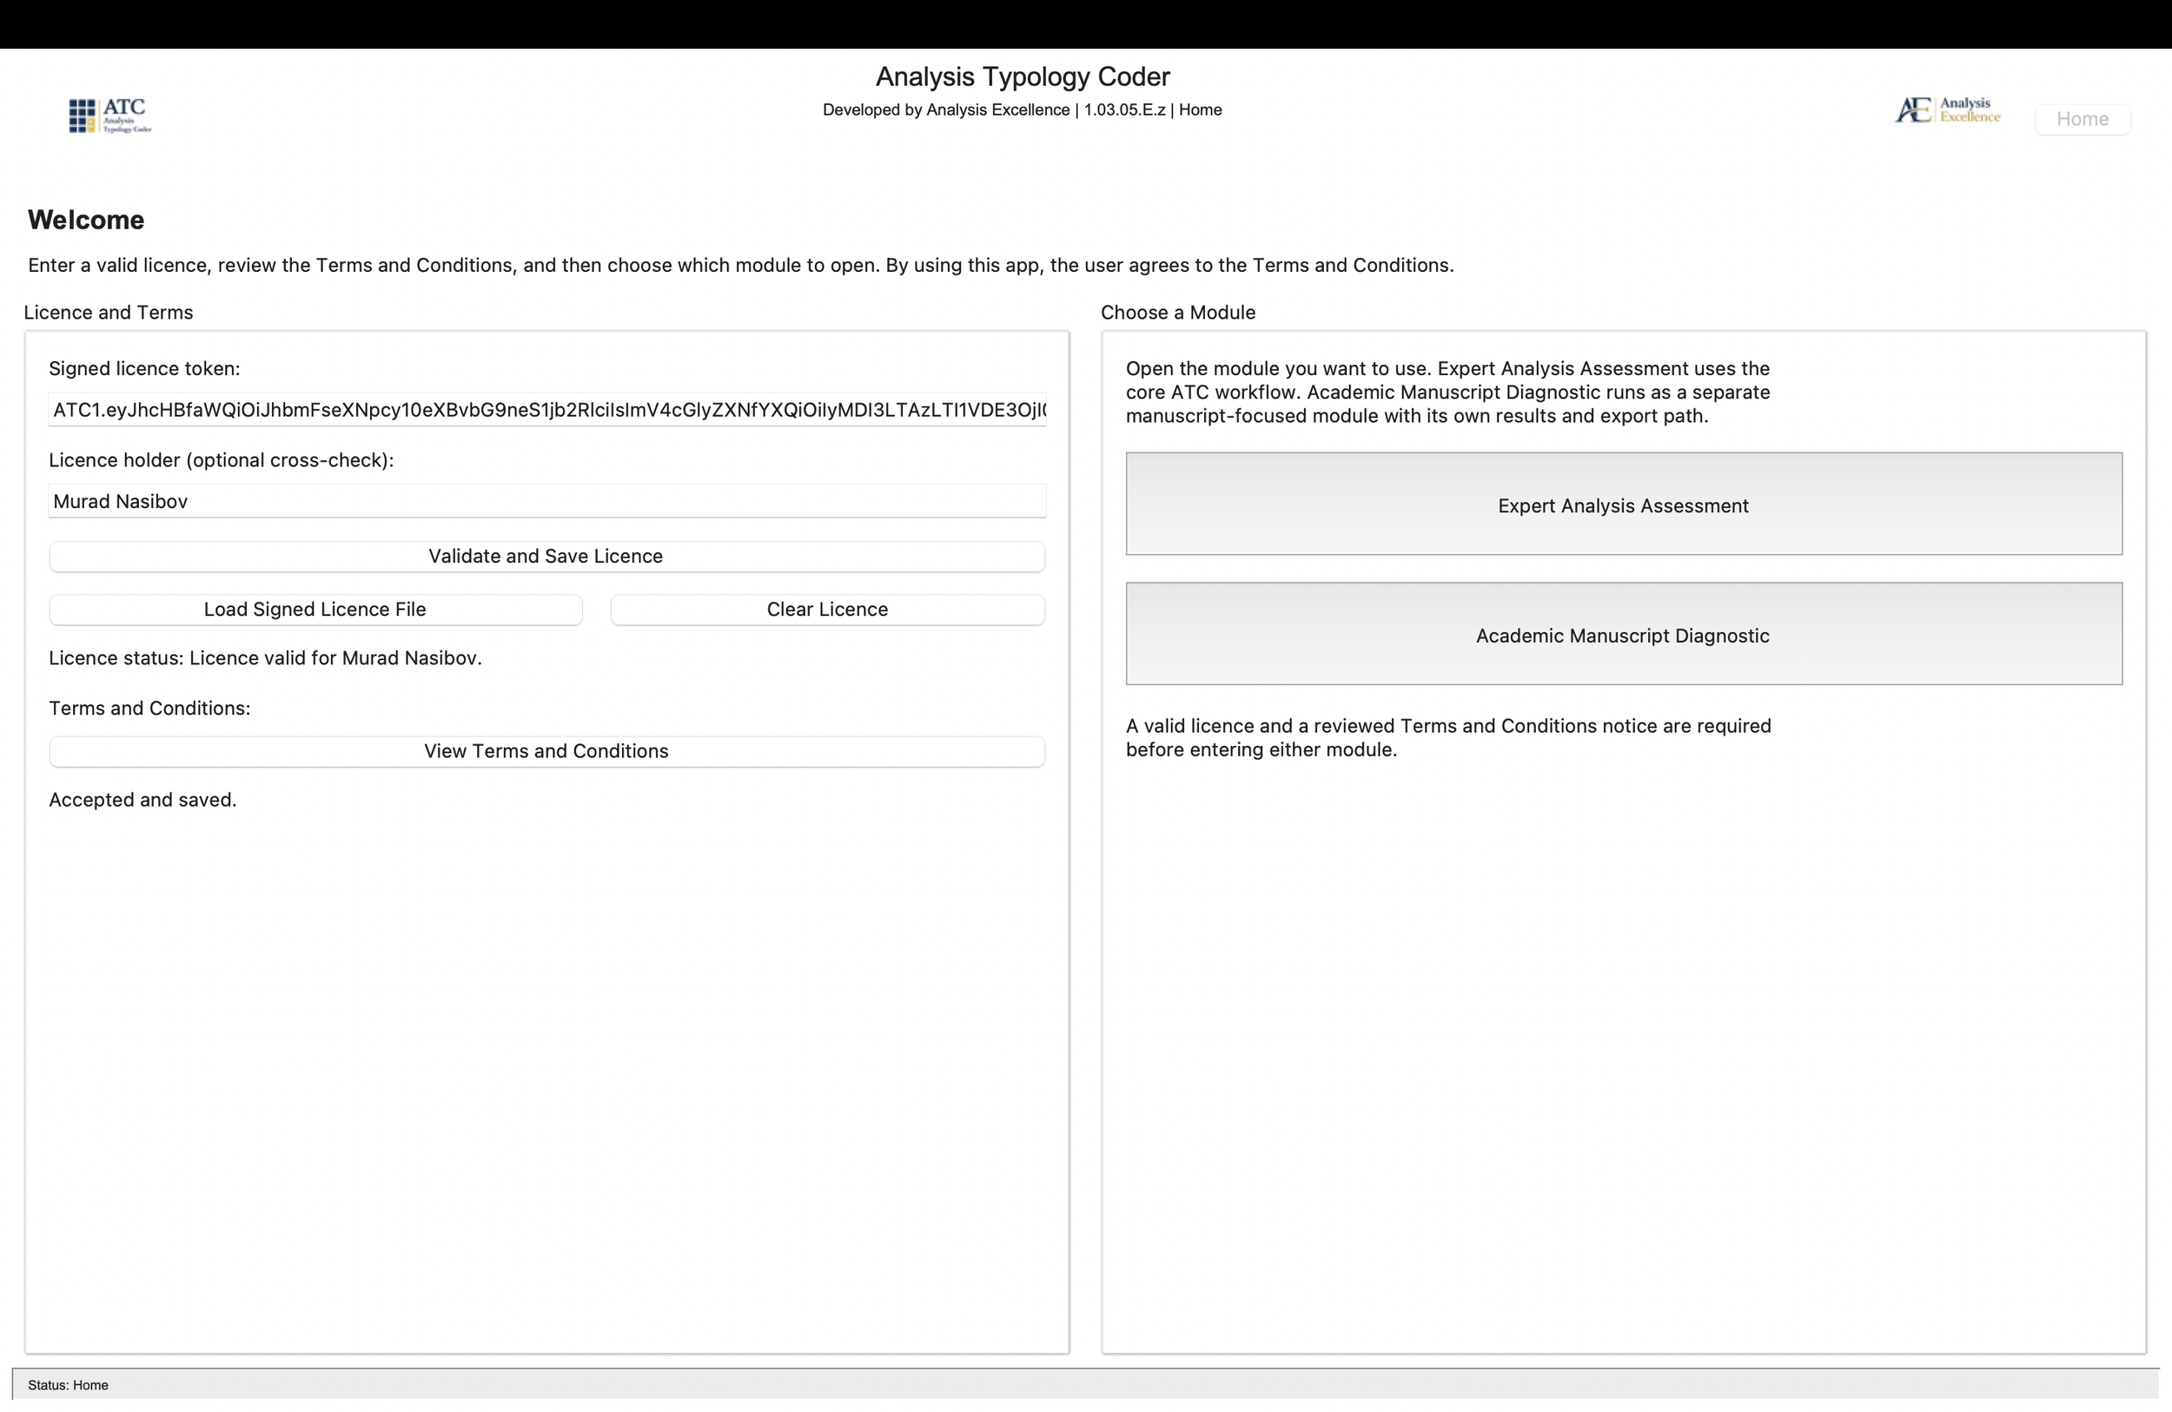Open the Academic Manuscript Diagnostic module

[x=1622, y=635]
